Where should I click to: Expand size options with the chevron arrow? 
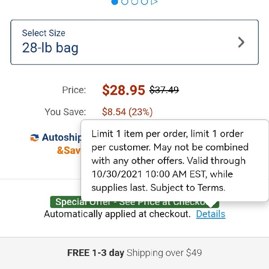point(241,42)
